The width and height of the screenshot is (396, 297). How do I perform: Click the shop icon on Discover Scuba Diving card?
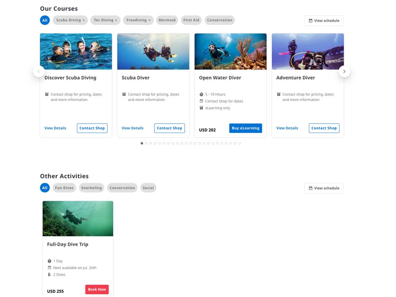[47, 94]
